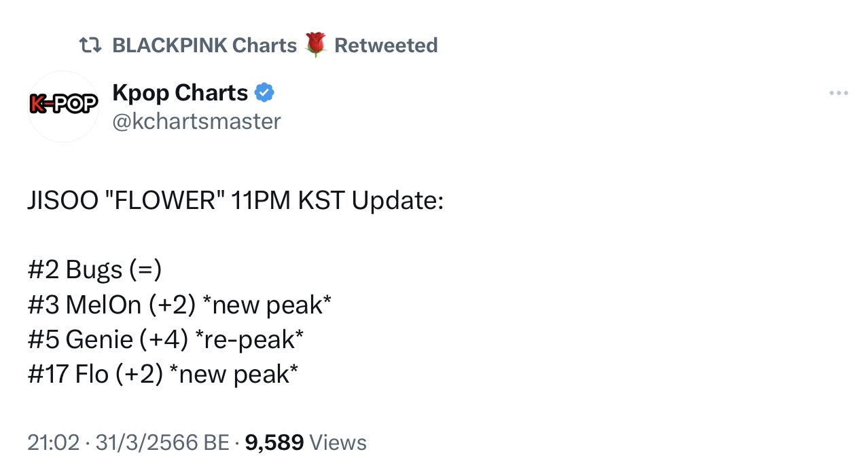Open the @kchartsmaster handle
This screenshot has height=456, width=860.
pos(196,121)
